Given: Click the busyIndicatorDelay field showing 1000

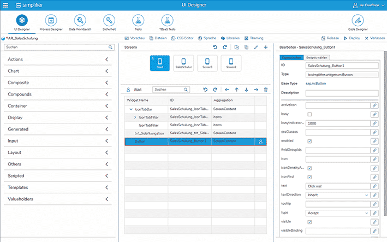Looking at the screenshot, I should click(338, 123).
